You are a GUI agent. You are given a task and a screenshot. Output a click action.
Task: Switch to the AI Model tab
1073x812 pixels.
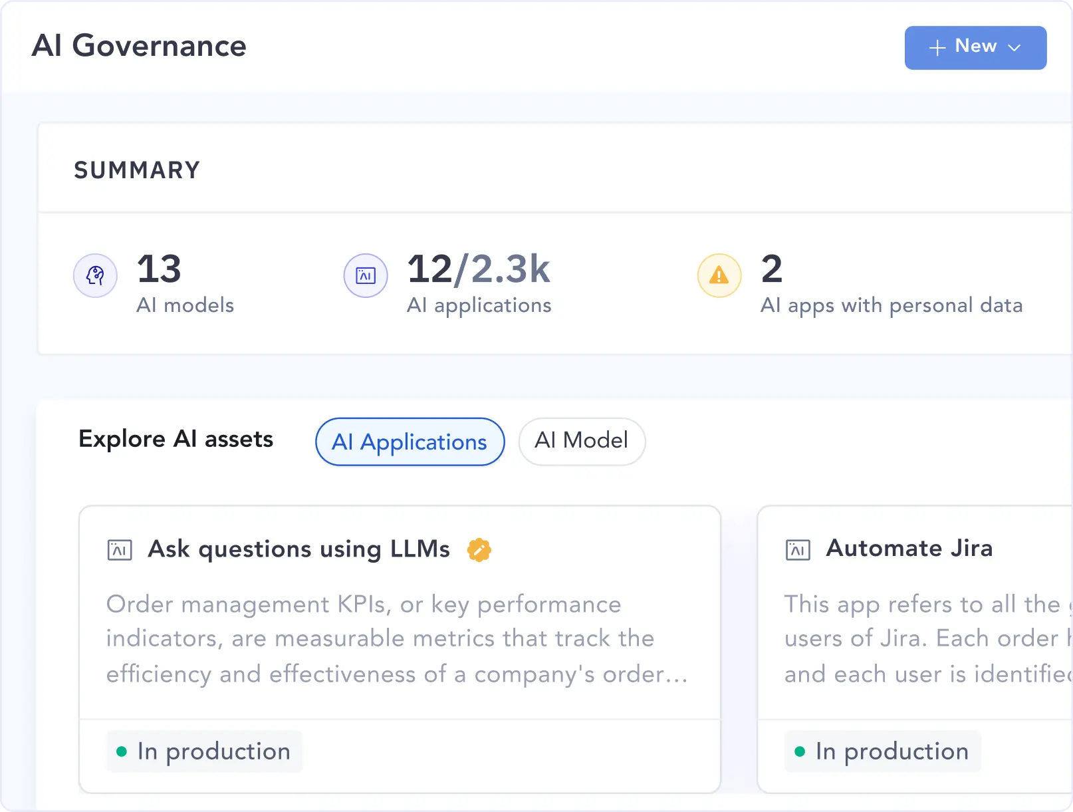581,441
